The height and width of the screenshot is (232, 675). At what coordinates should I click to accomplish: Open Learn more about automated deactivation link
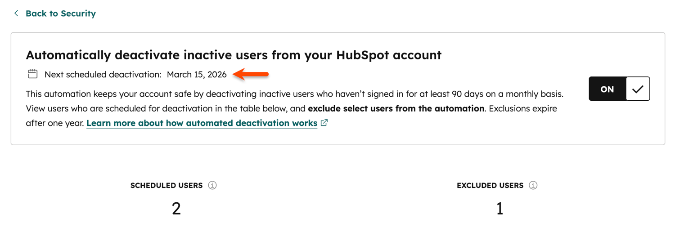pos(202,123)
